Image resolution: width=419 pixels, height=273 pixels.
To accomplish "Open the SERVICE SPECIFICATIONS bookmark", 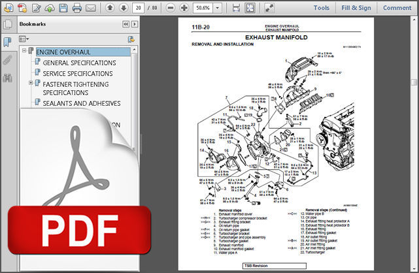I will pos(78,73).
